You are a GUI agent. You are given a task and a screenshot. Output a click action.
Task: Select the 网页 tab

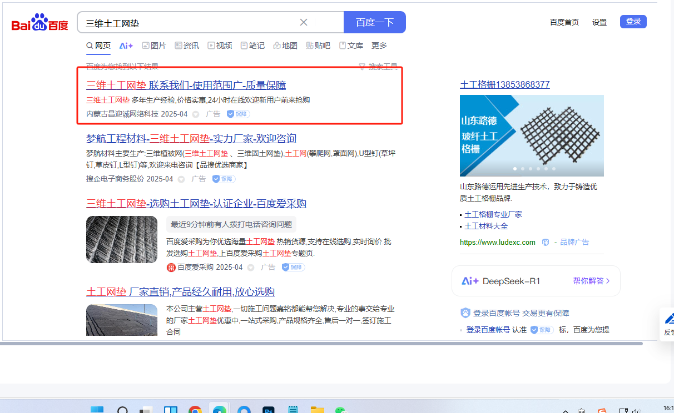pyautogui.click(x=98, y=46)
